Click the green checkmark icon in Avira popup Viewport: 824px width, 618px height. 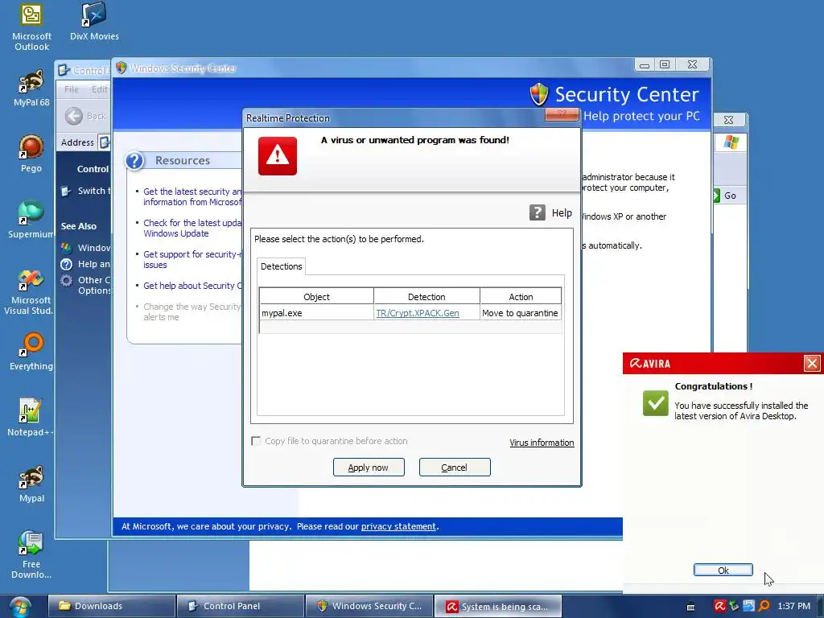click(x=655, y=404)
